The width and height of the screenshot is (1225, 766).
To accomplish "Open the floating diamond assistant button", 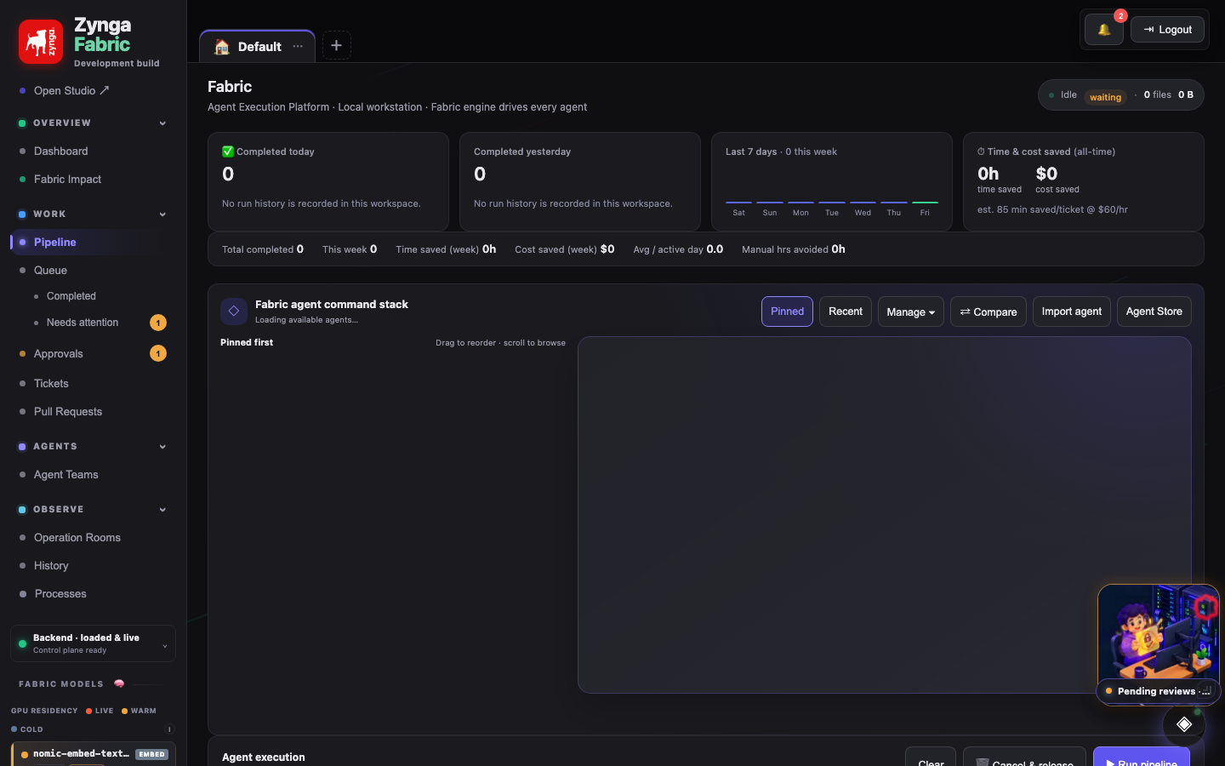I will coord(1184,724).
